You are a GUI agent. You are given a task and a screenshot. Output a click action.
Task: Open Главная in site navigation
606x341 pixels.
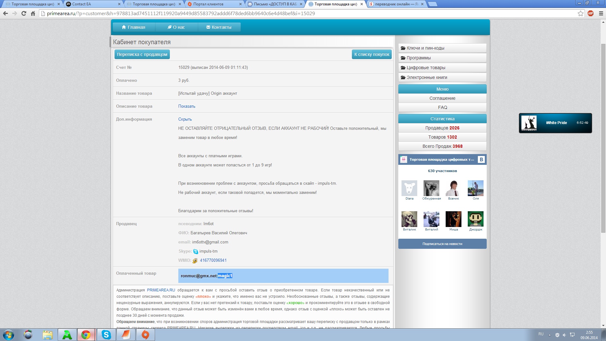pos(134,27)
